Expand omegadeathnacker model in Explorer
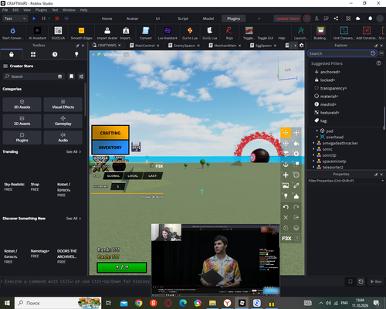The width and height of the screenshot is (386, 309). (313, 143)
